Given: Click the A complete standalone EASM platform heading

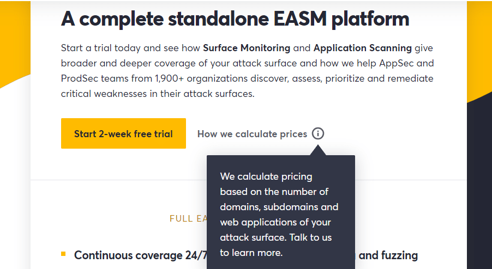Looking at the screenshot, I should click(235, 19).
